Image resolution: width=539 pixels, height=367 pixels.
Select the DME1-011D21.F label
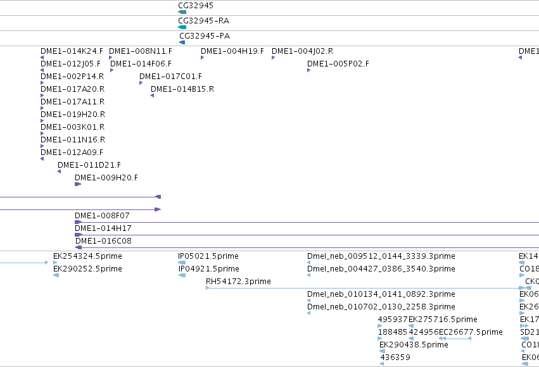point(89,165)
